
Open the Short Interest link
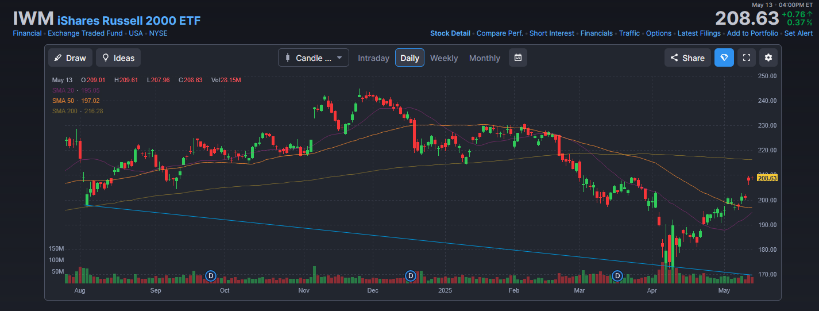click(551, 33)
